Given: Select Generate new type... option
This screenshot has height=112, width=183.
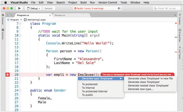Looking at the screenshot, I should point(141,89).
